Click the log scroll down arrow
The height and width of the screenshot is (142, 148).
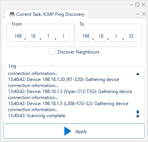(x=138, y=116)
